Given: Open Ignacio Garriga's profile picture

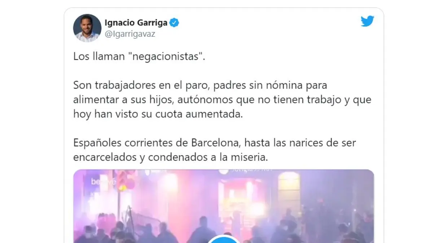Looking at the screenshot, I should [x=87, y=28].
